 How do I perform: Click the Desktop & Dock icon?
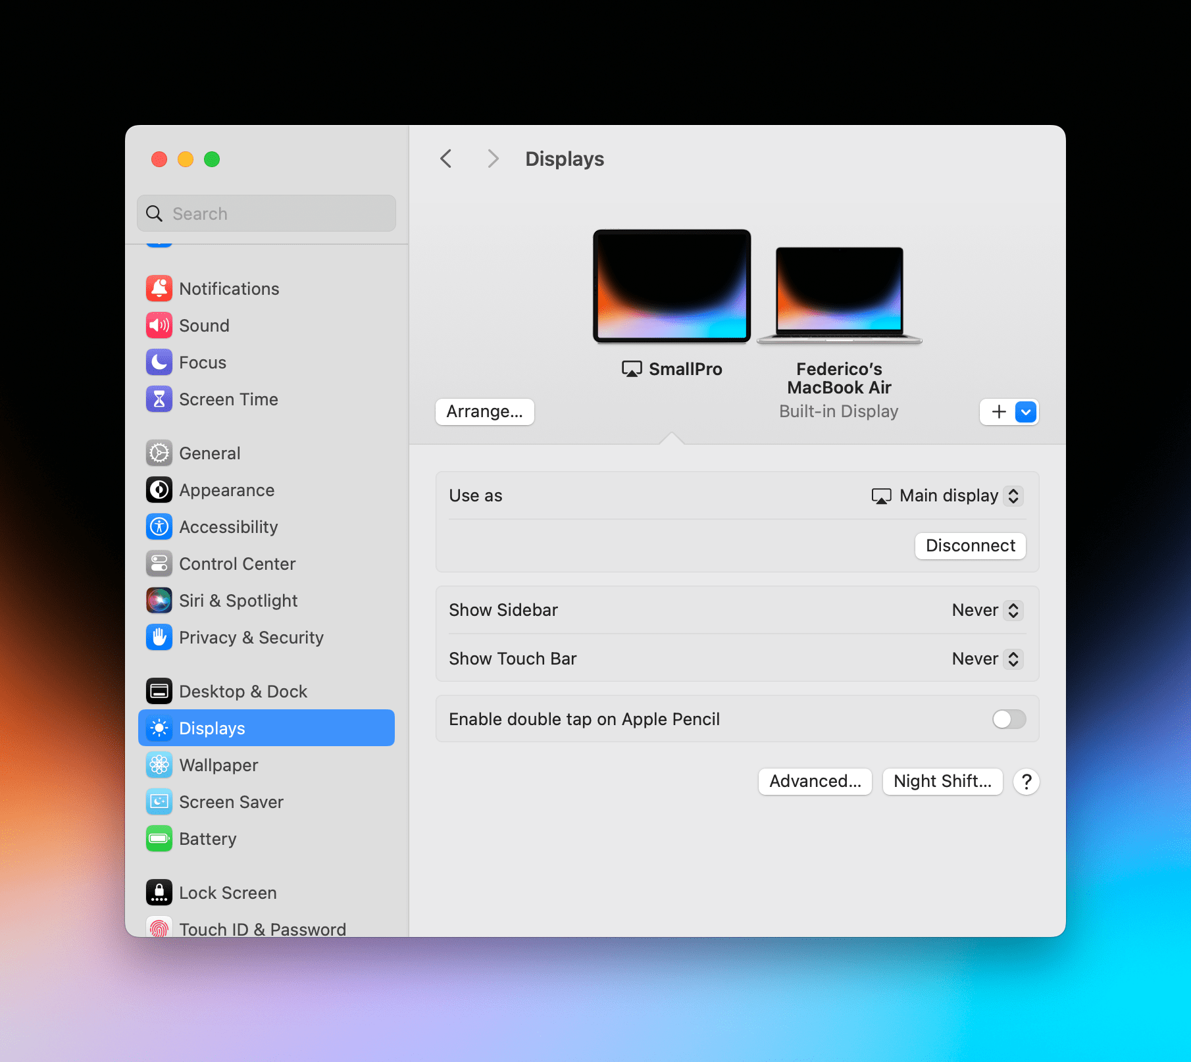pos(159,691)
